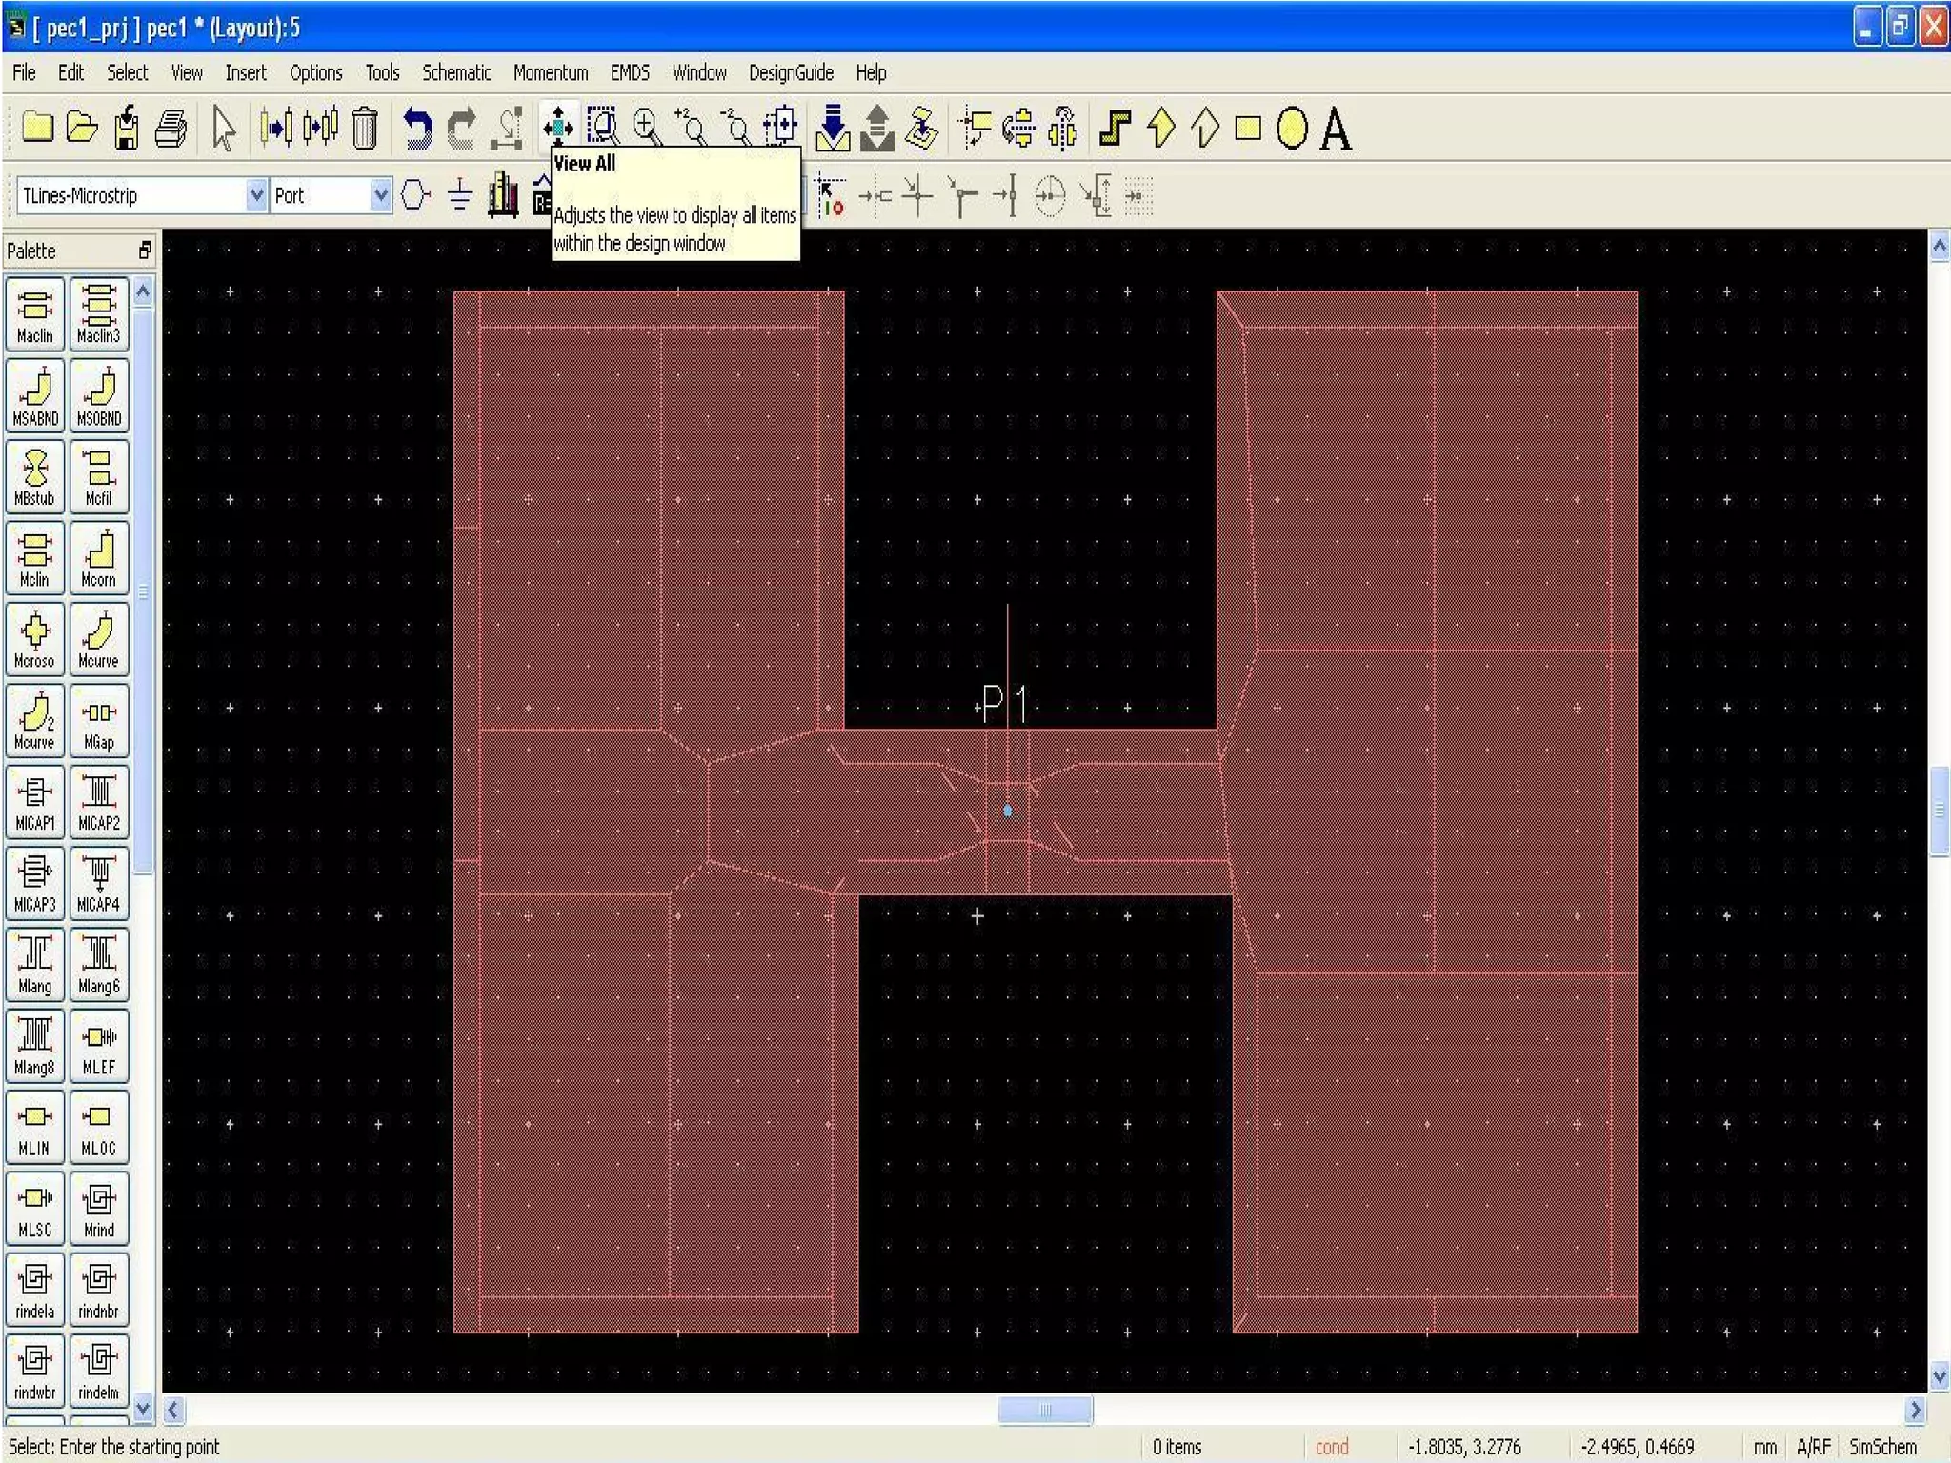Open the DesignGuide menu
Viewport: 1951px width, 1463px height.
click(790, 73)
